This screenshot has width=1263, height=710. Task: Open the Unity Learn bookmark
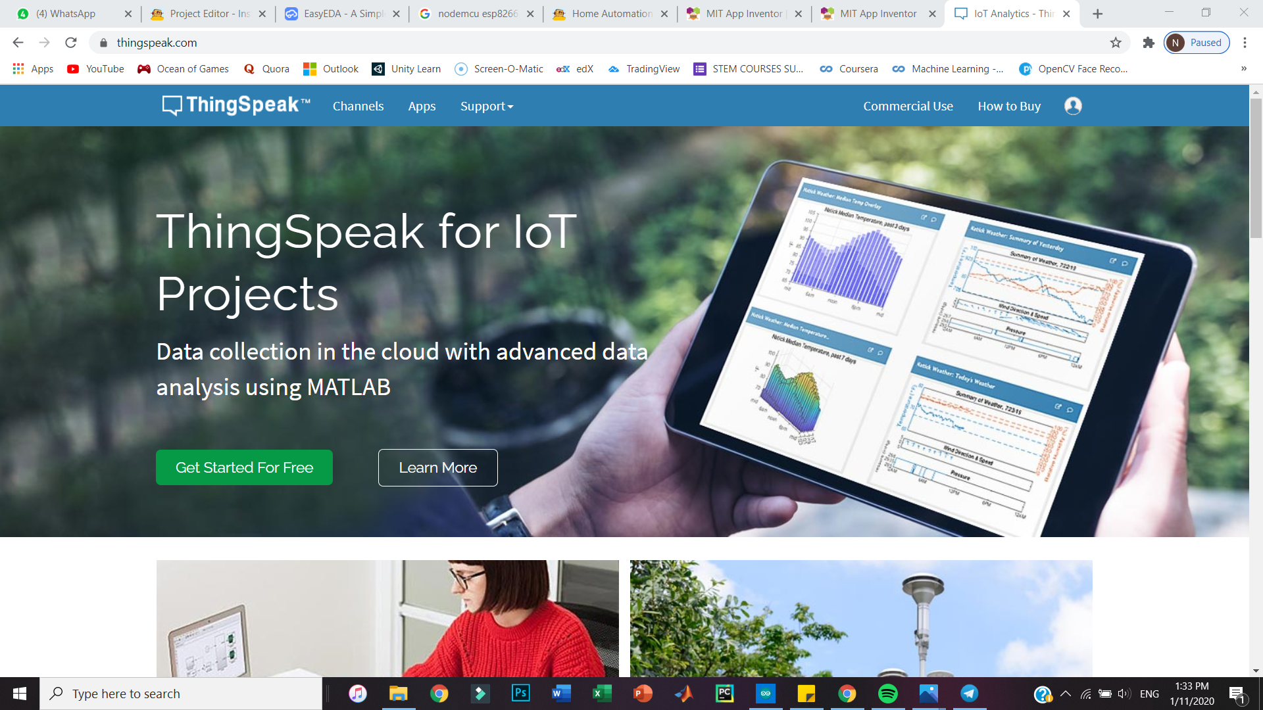[x=407, y=69]
